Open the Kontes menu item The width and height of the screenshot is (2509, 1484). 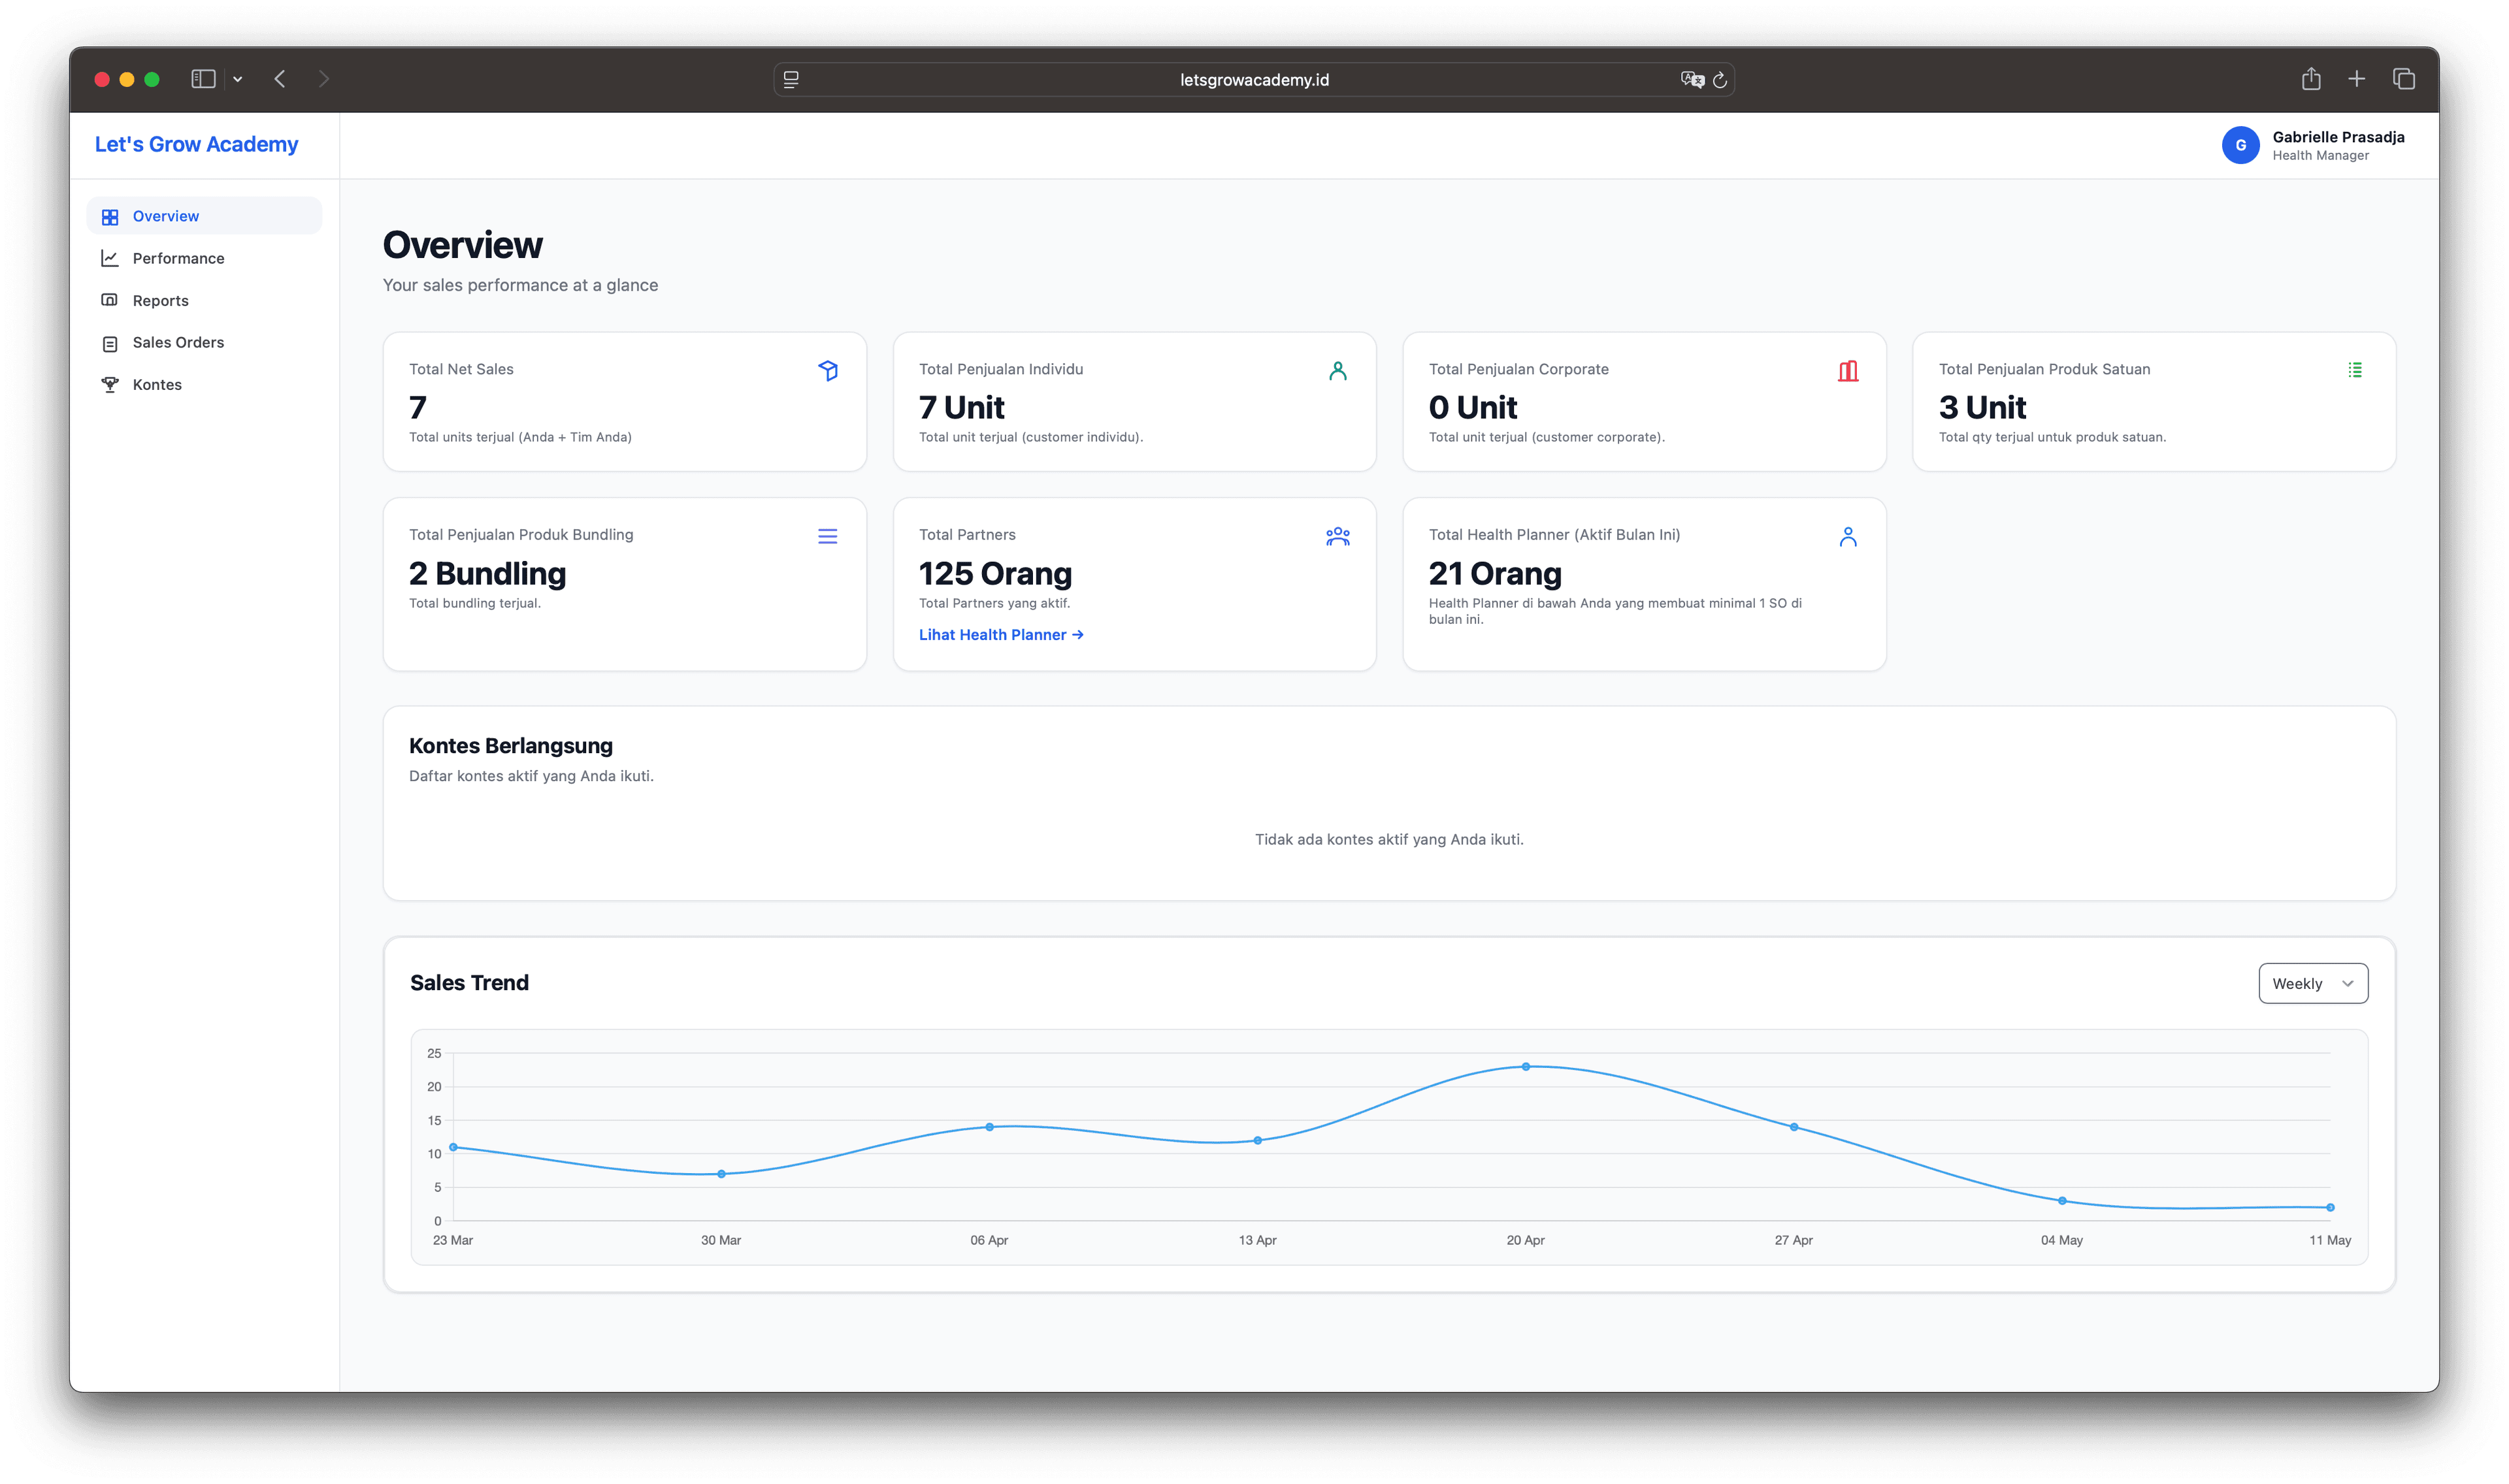(204, 385)
